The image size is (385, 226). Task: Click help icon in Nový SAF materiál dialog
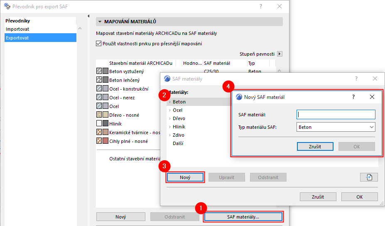coord(353,97)
